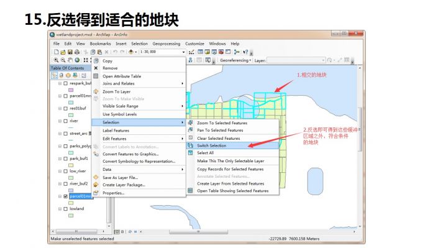Viewport: 441px width, 248px height.
Task: Select the Zoom In magnifier tool
Action: 56,60
